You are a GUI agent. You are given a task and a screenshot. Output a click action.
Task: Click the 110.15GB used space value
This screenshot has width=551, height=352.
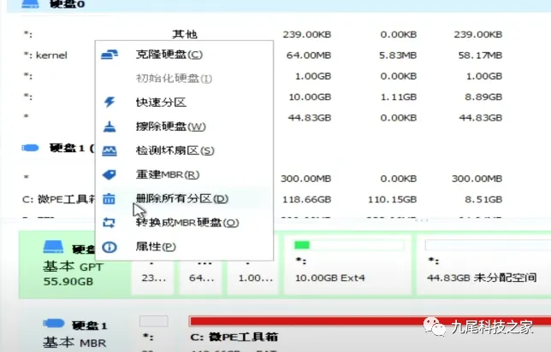(392, 199)
